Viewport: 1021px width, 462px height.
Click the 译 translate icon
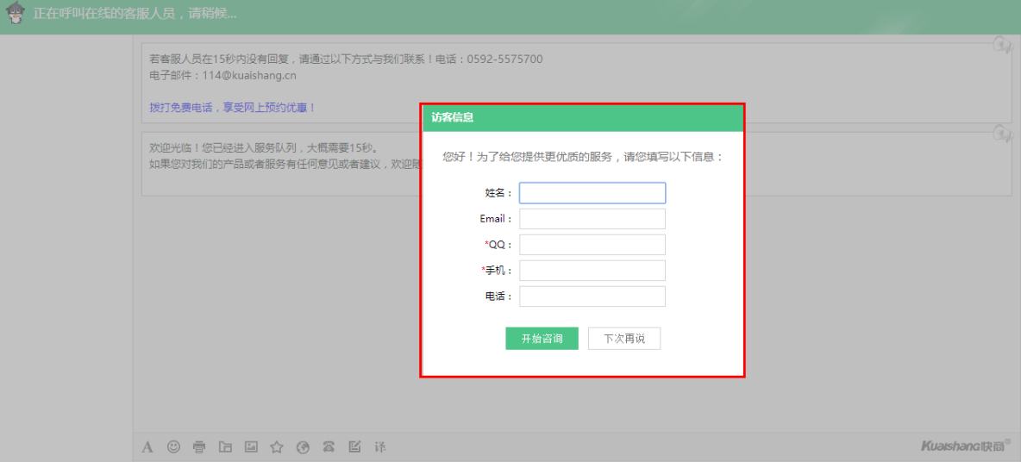tap(380, 446)
